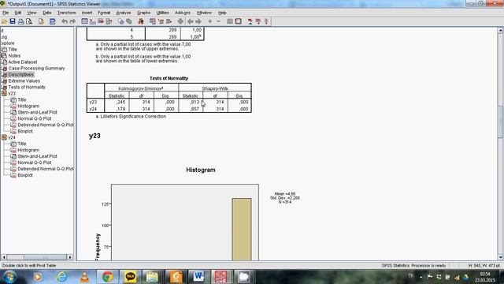Viewport: 504px width, 284px height.
Task: Open the Windows Start menu
Action: (9, 277)
